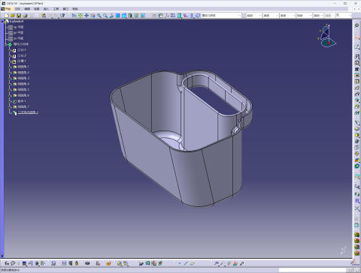Click the Zoom In magnifier icon

coord(99,16)
